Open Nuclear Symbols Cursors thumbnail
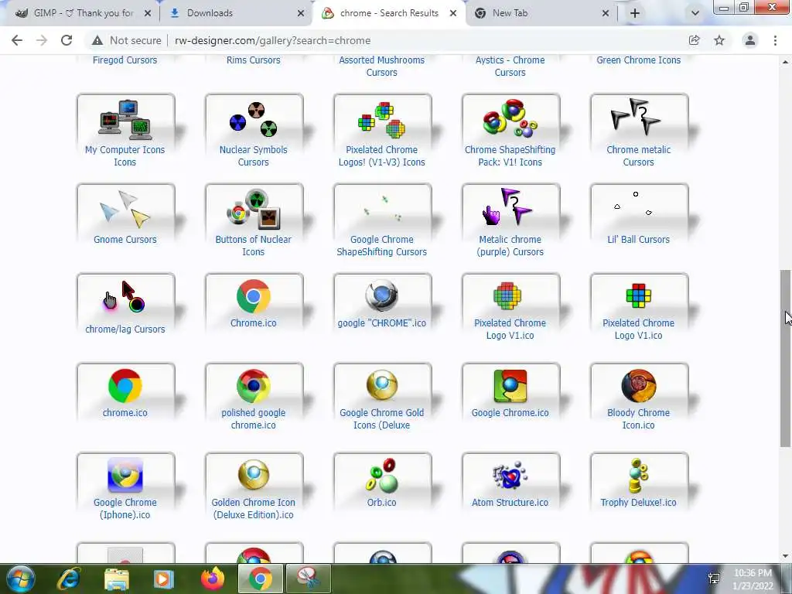This screenshot has height=594, width=792. point(254,120)
